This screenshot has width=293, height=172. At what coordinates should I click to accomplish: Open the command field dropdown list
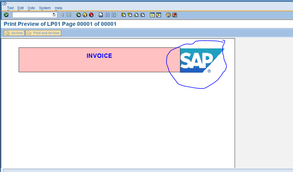53,15
